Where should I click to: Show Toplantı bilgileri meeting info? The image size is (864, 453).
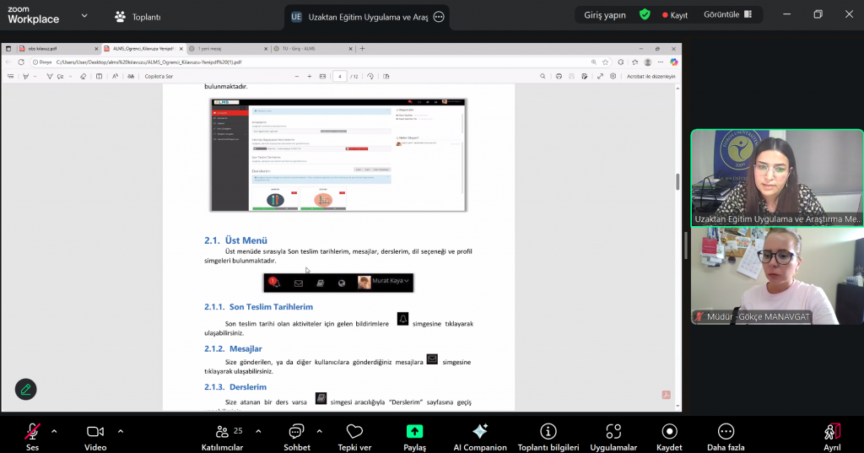coord(548,435)
